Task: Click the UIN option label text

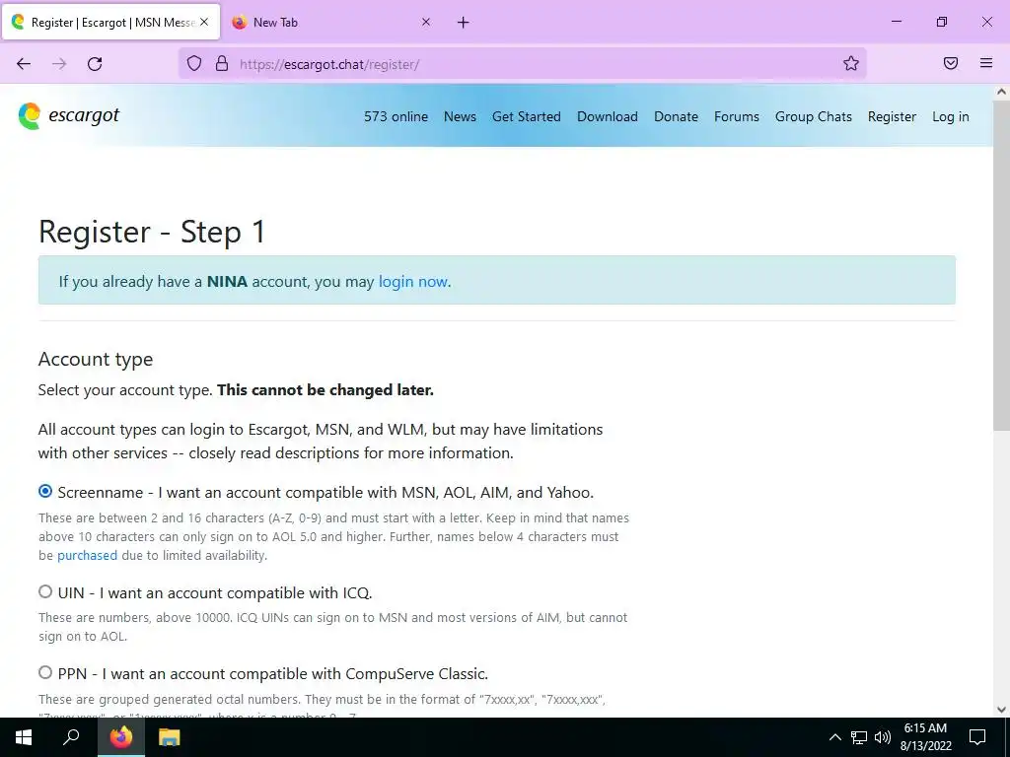Action: 215,592
